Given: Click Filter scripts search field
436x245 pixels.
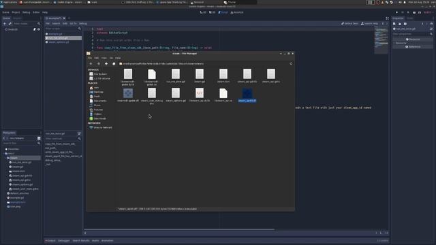Looking at the screenshot, I should click(63, 29).
